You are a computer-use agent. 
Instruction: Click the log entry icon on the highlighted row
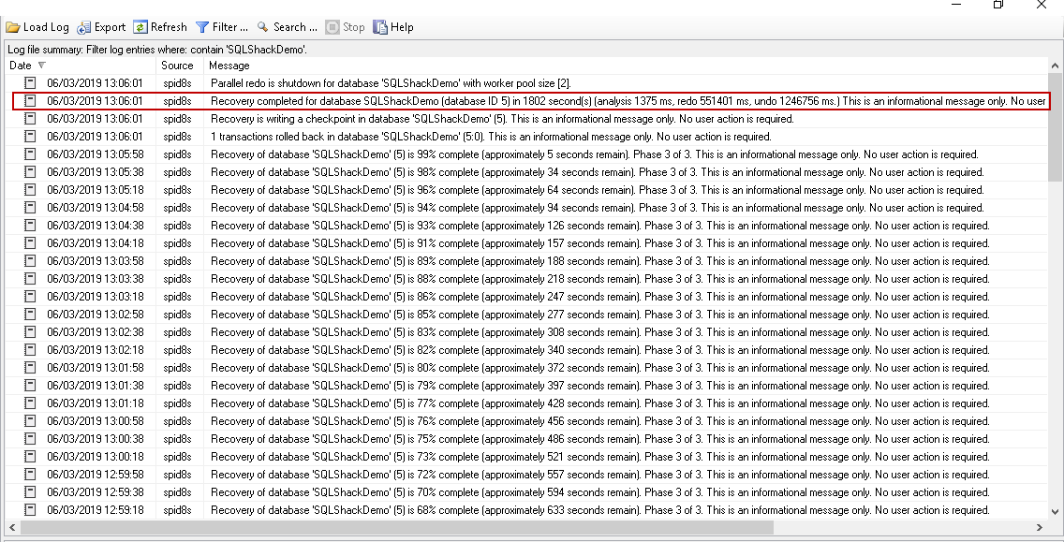[x=29, y=101]
